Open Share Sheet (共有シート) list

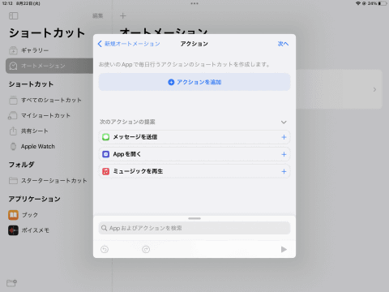pos(28,131)
